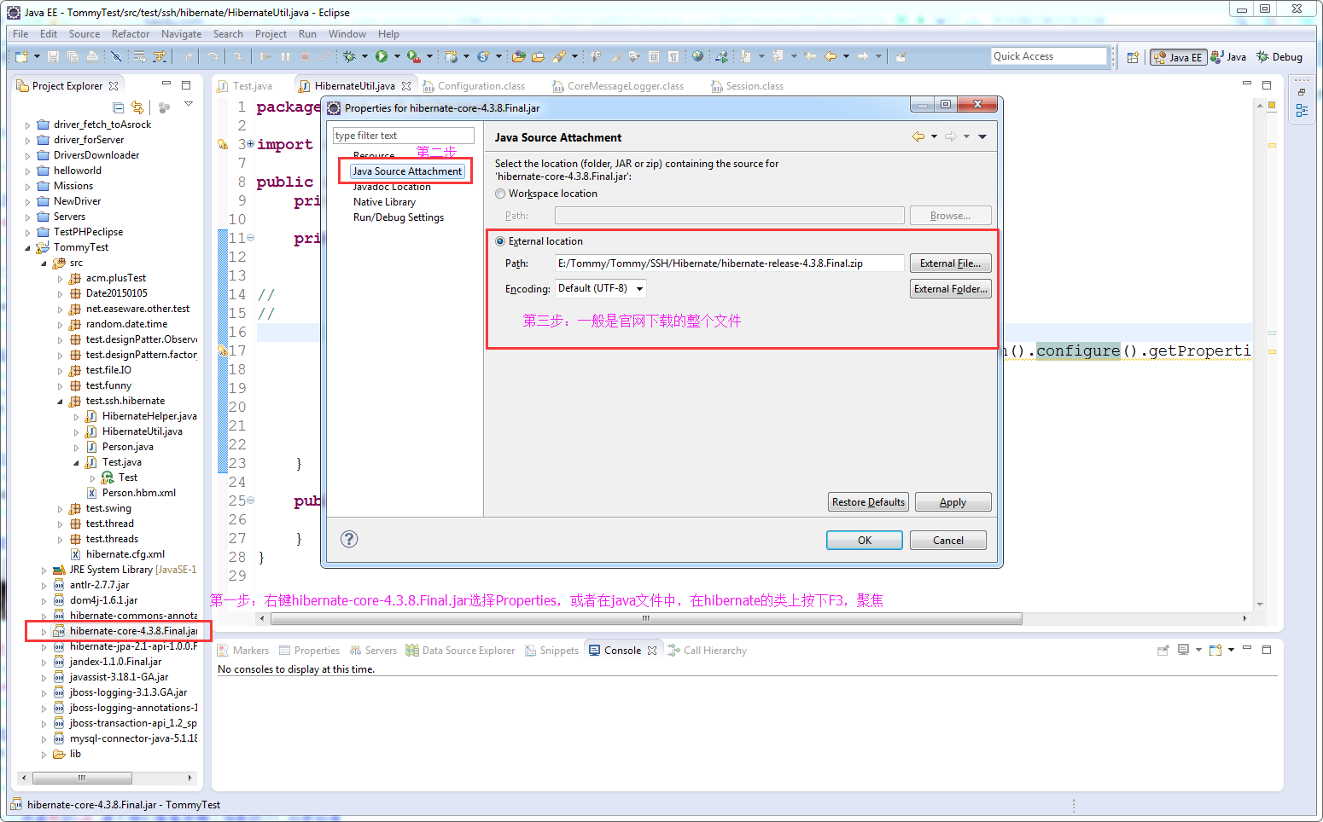
Task: Click the yellow Back navigation arrow
Action: [x=830, y=56]
